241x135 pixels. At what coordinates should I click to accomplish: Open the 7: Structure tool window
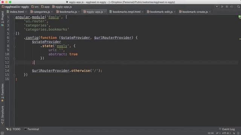pos(2,115)
